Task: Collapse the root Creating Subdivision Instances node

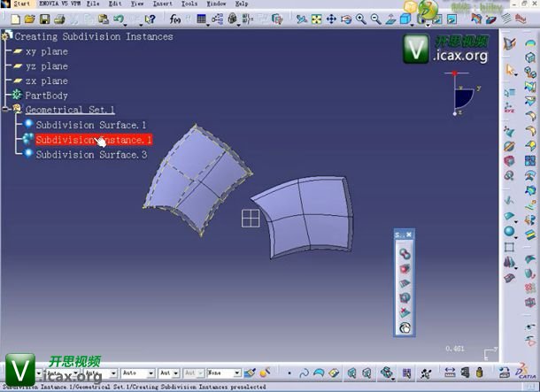Action: pyautogui.click(x=4, y=36)
